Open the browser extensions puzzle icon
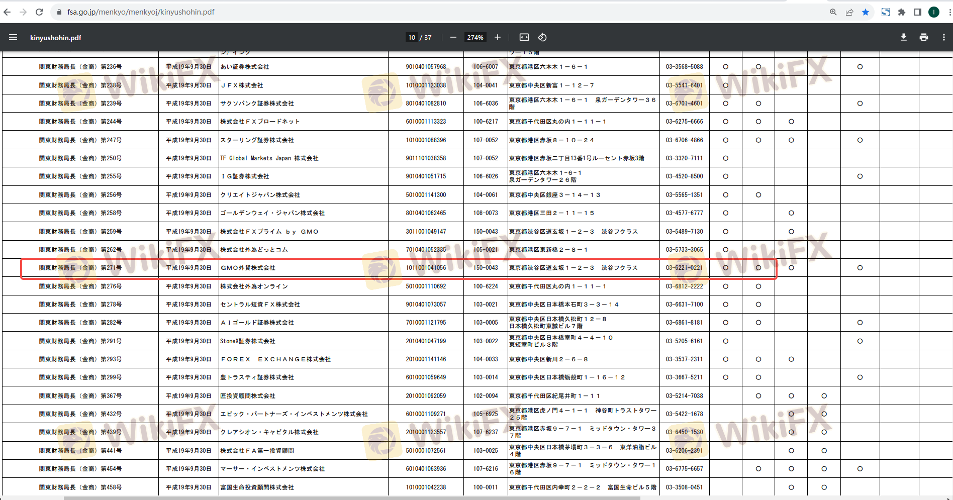 [902, 12]
